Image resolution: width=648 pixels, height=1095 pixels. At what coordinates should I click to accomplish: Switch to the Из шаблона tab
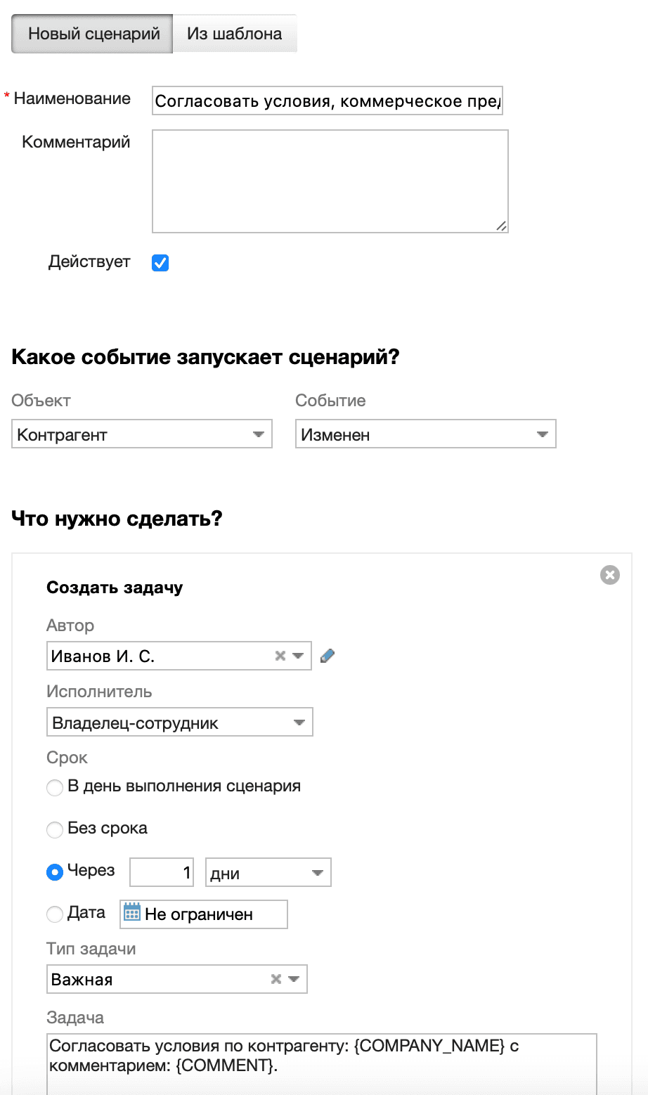click(234, 32)
